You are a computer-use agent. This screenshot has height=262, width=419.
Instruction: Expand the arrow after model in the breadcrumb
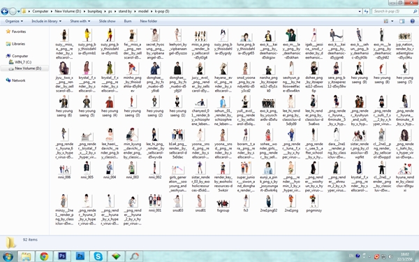[152, 11]
